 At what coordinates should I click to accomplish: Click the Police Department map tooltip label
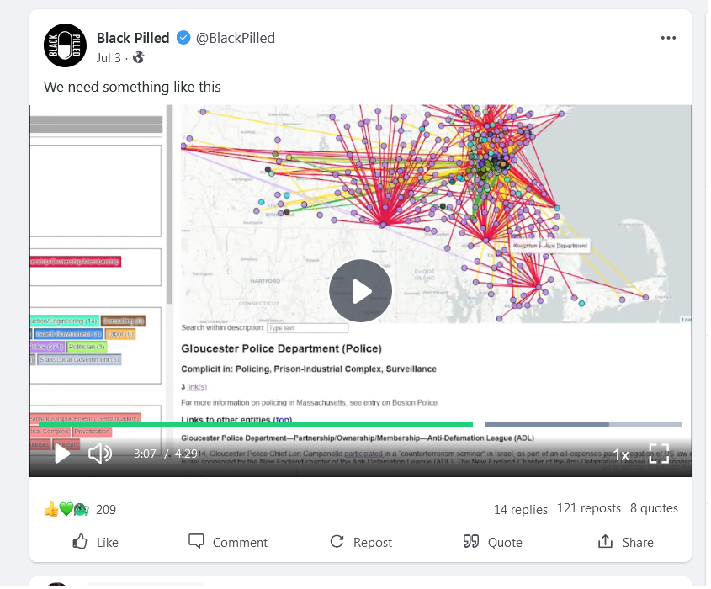point(550,246)
